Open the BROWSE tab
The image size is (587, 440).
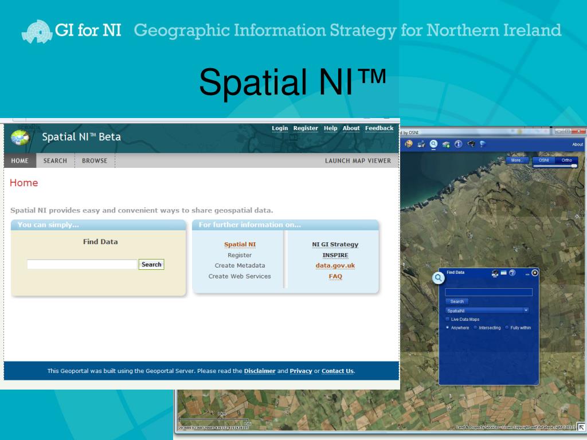(x=95, y=160)
